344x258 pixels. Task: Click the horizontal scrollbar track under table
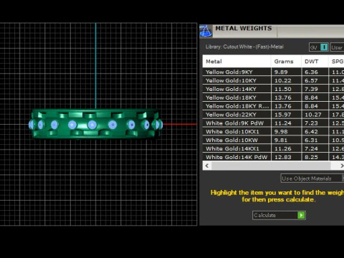tap(271, 166)
